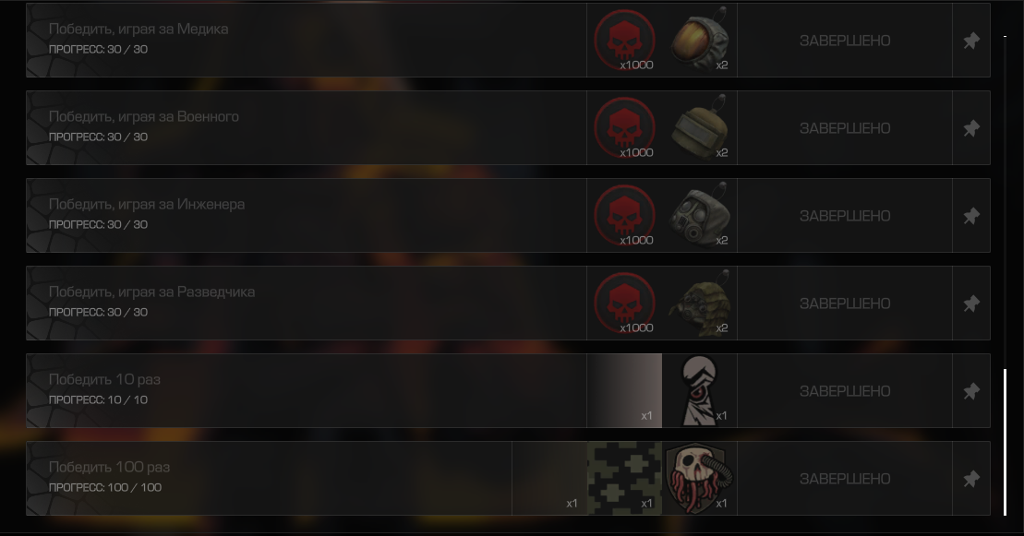Viewport: 1024px width, 536px height.
Task: Click ЗАВЕРШЕНО status on Инженера row
Action: [845, 216]
